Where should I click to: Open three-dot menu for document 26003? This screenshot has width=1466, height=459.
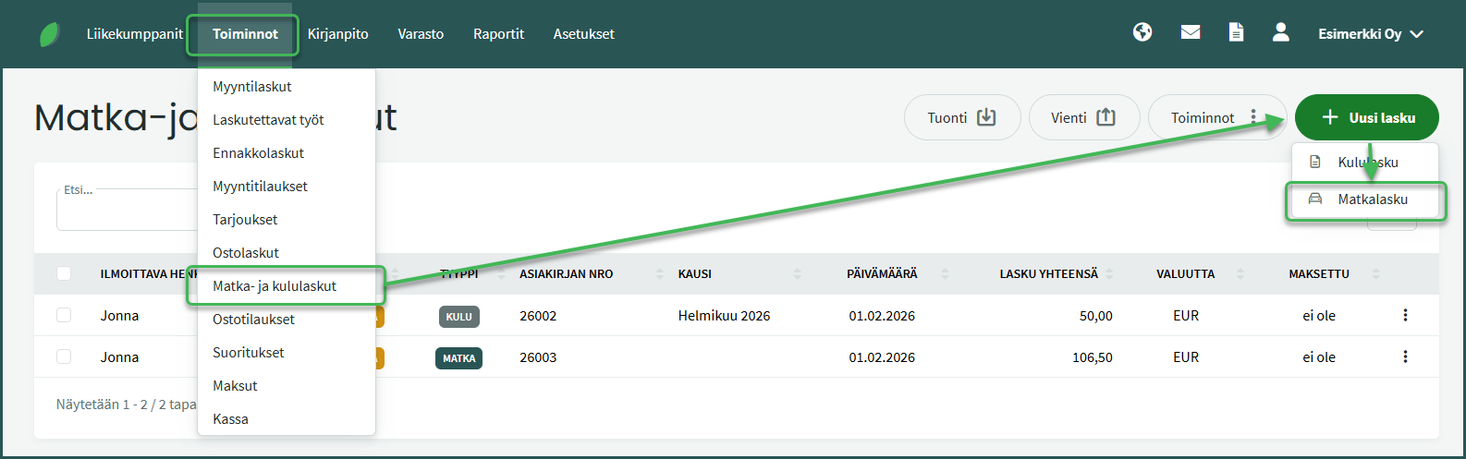coord(1405,357)
